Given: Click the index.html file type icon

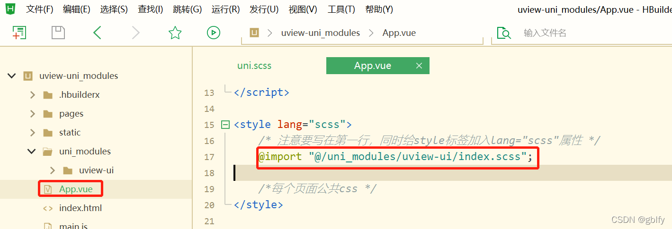Looking at the screenshot, I should [x=48, y=208].
